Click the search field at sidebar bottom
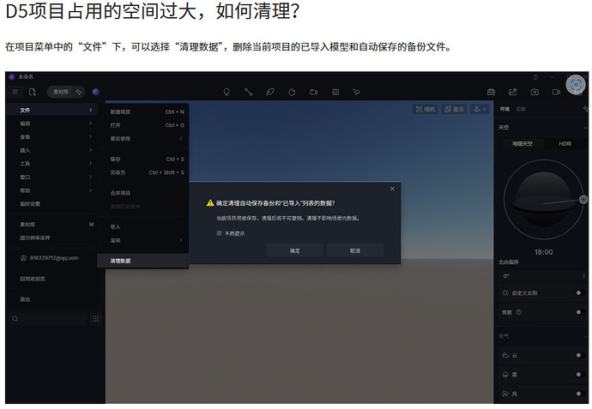Screen dimensions: 592x409 point(48,319)
